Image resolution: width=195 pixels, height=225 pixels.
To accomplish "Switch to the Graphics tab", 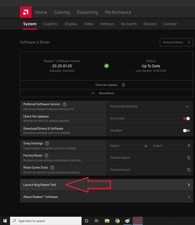I will [51, 24].
